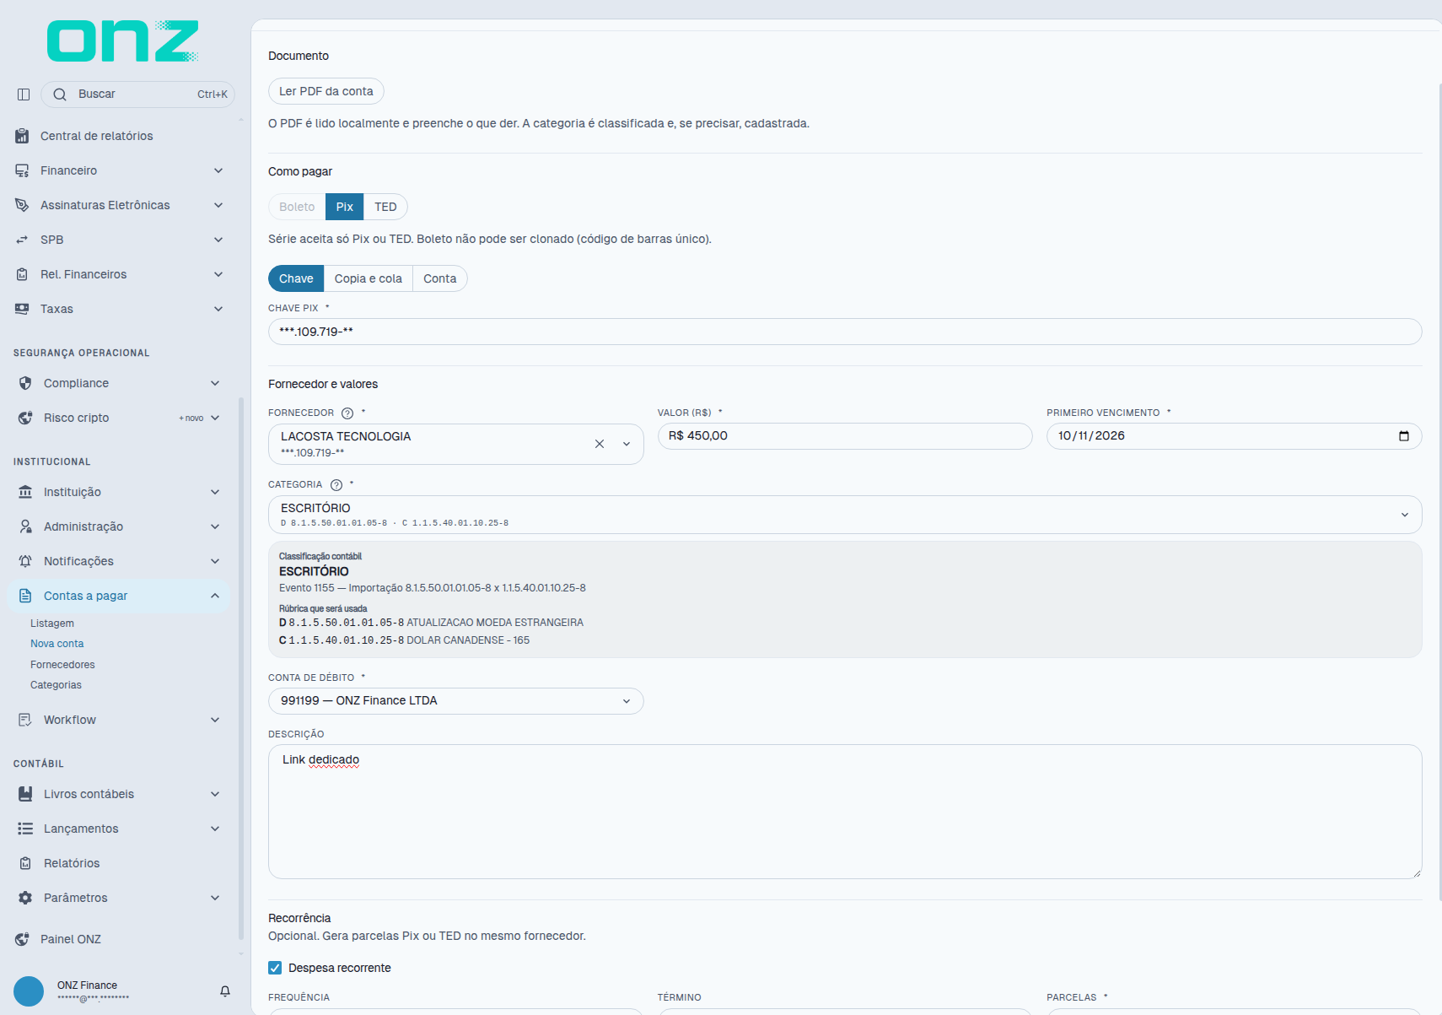Open the Conta de débito dropdown
This screenshot has height=1015, width=1442.
pyautogui.click(x=456, y=701)
